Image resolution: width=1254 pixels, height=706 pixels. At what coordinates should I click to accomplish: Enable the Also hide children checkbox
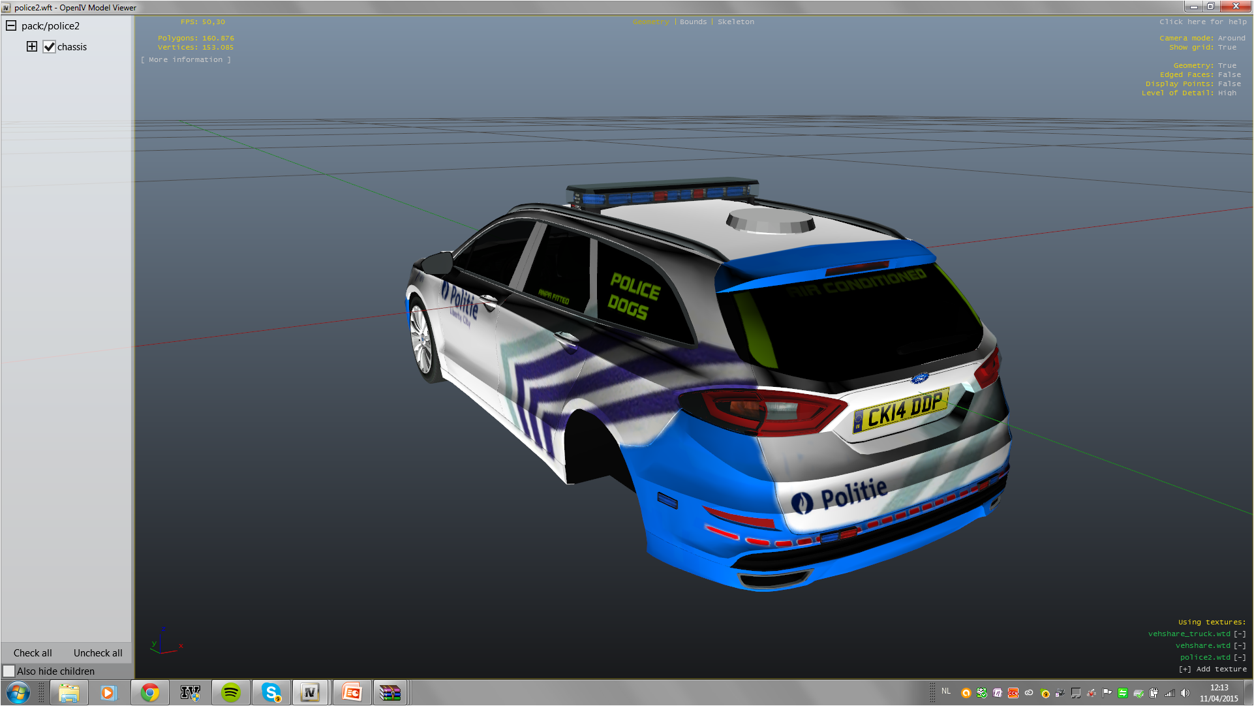pos(9,671)
